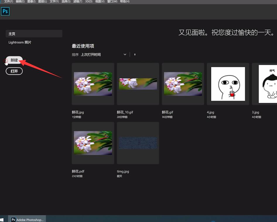This screenshot has height=222, width=277.
Task: Open the 滤镜(T) menu
Action: [x=78, y=1]
